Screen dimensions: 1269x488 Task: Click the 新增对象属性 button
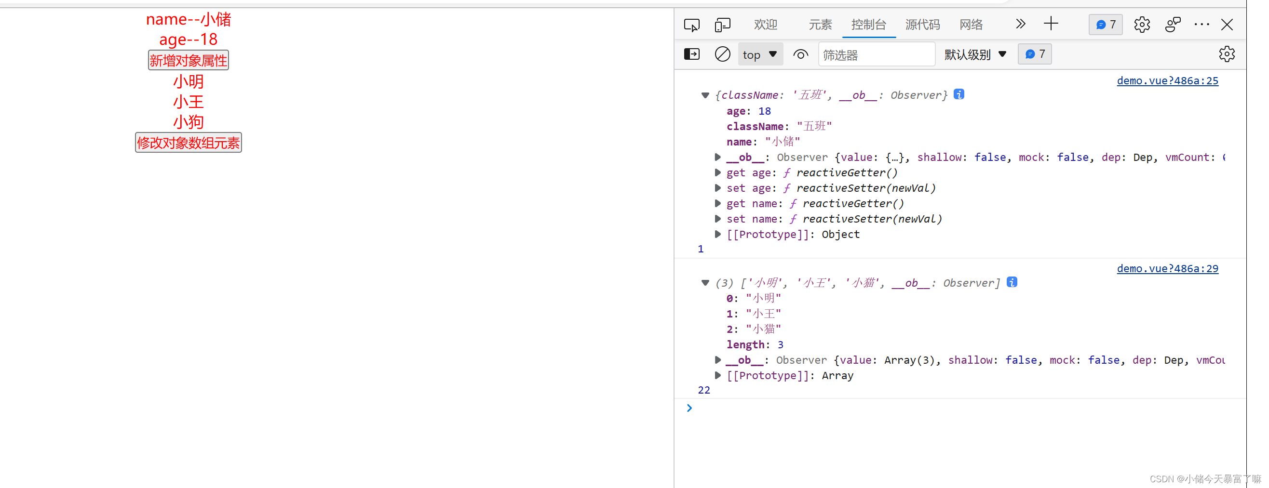click(188, 61)
